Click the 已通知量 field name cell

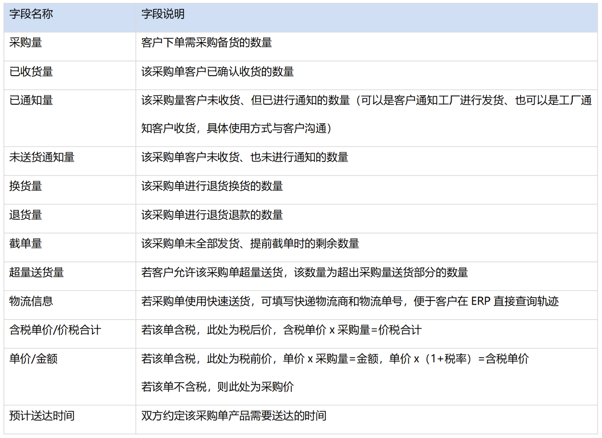click(31, 100)
